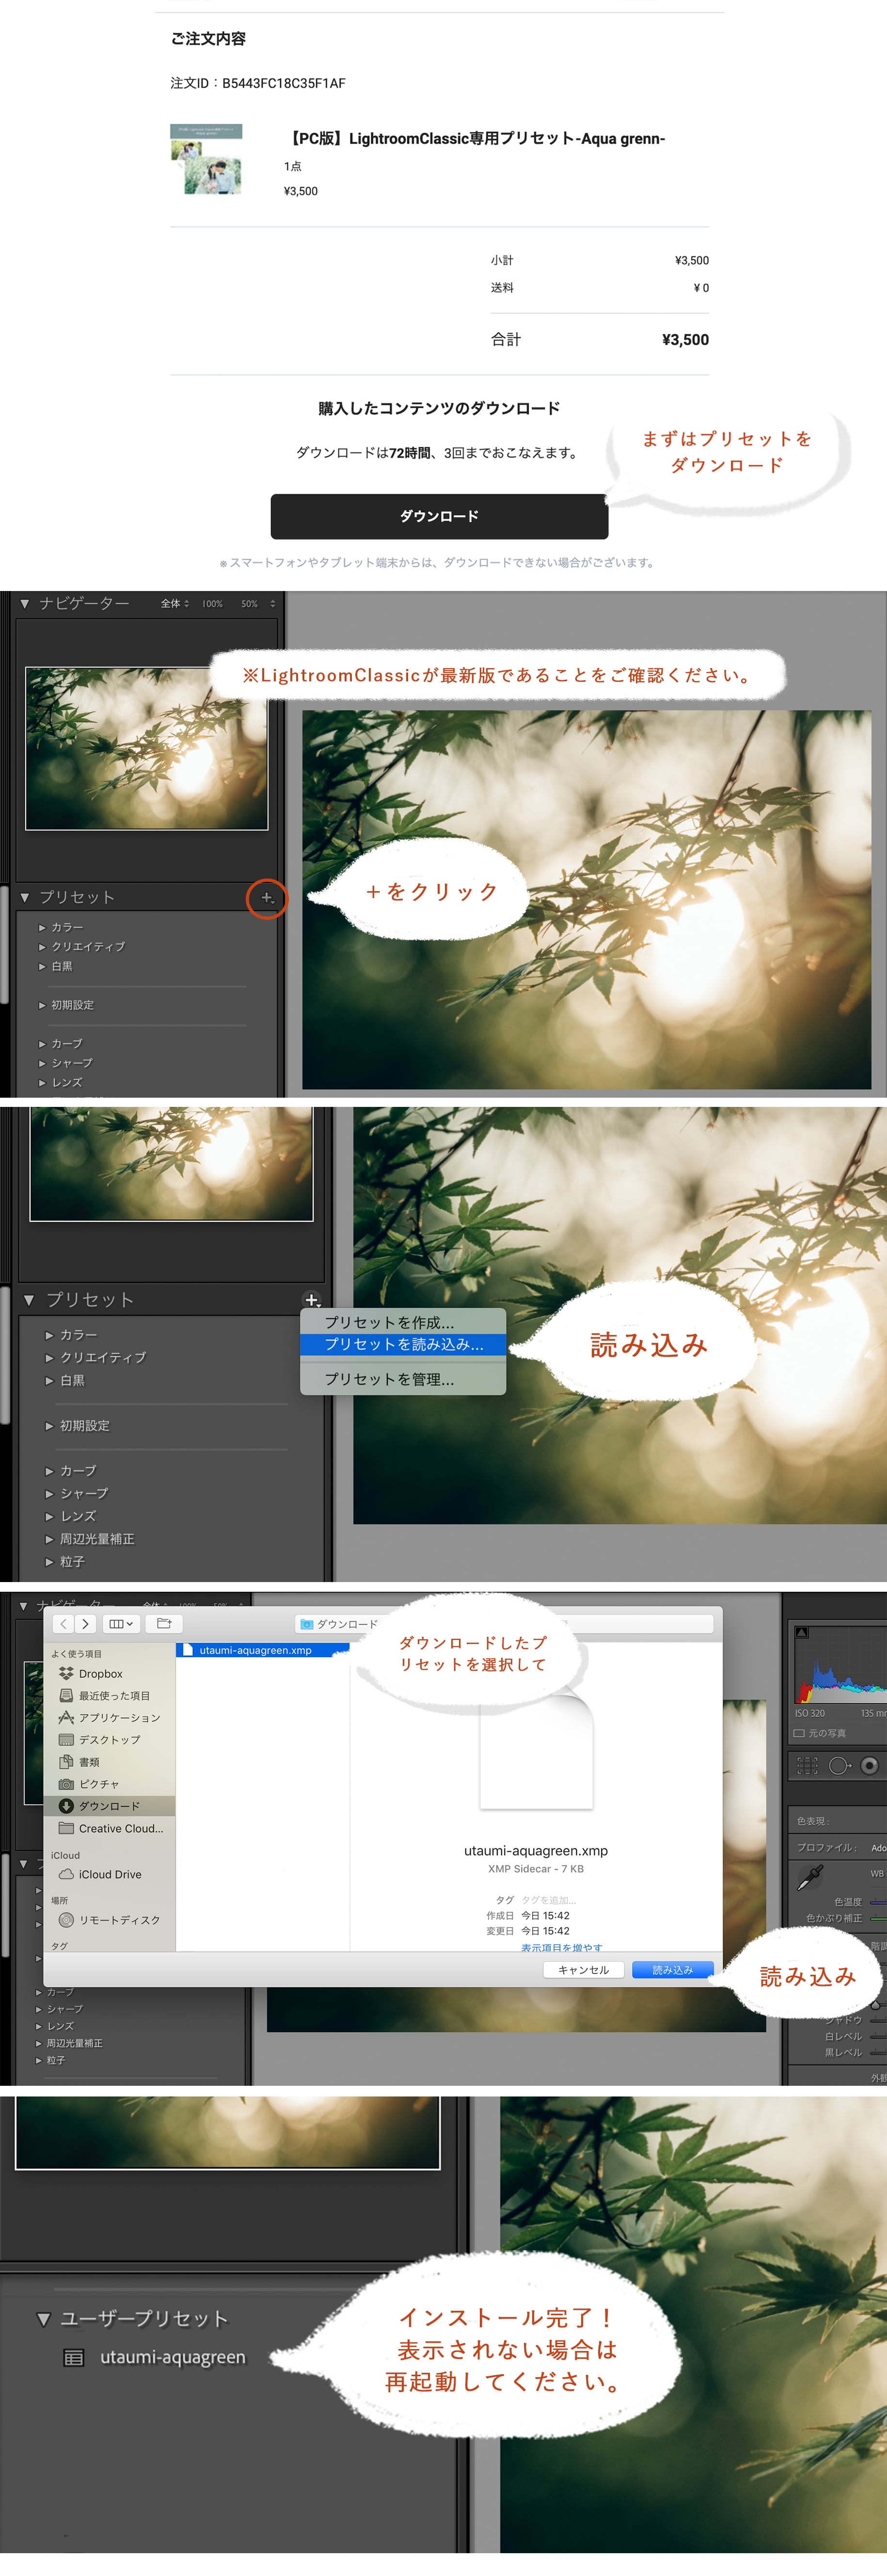
Task: Select the spot removal circle tool icon
Action: point(840,1766)
